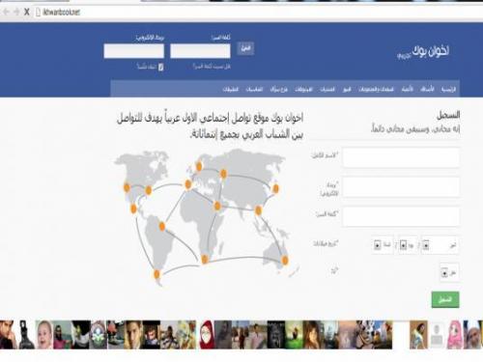Click the email registration field
Viewport: 483px width, 362px height.
click(x=401, y=187)
